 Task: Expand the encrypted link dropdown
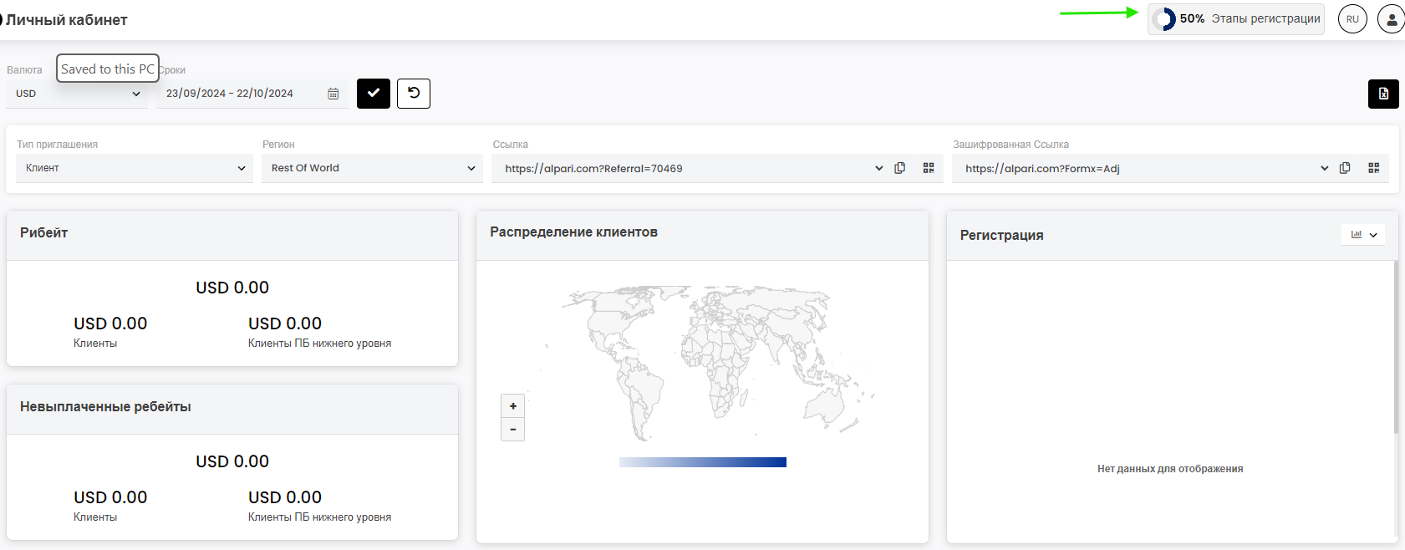click(x=1324, y=168)
